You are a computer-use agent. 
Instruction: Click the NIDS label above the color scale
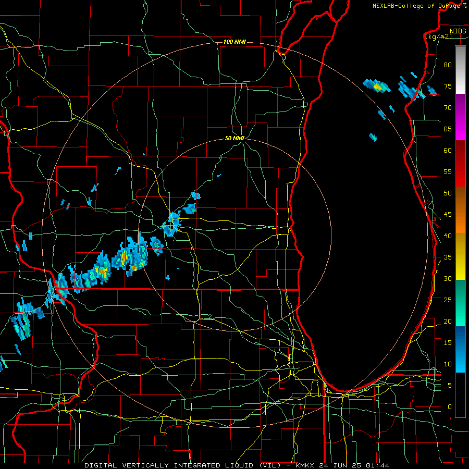[x=458, y=31]
